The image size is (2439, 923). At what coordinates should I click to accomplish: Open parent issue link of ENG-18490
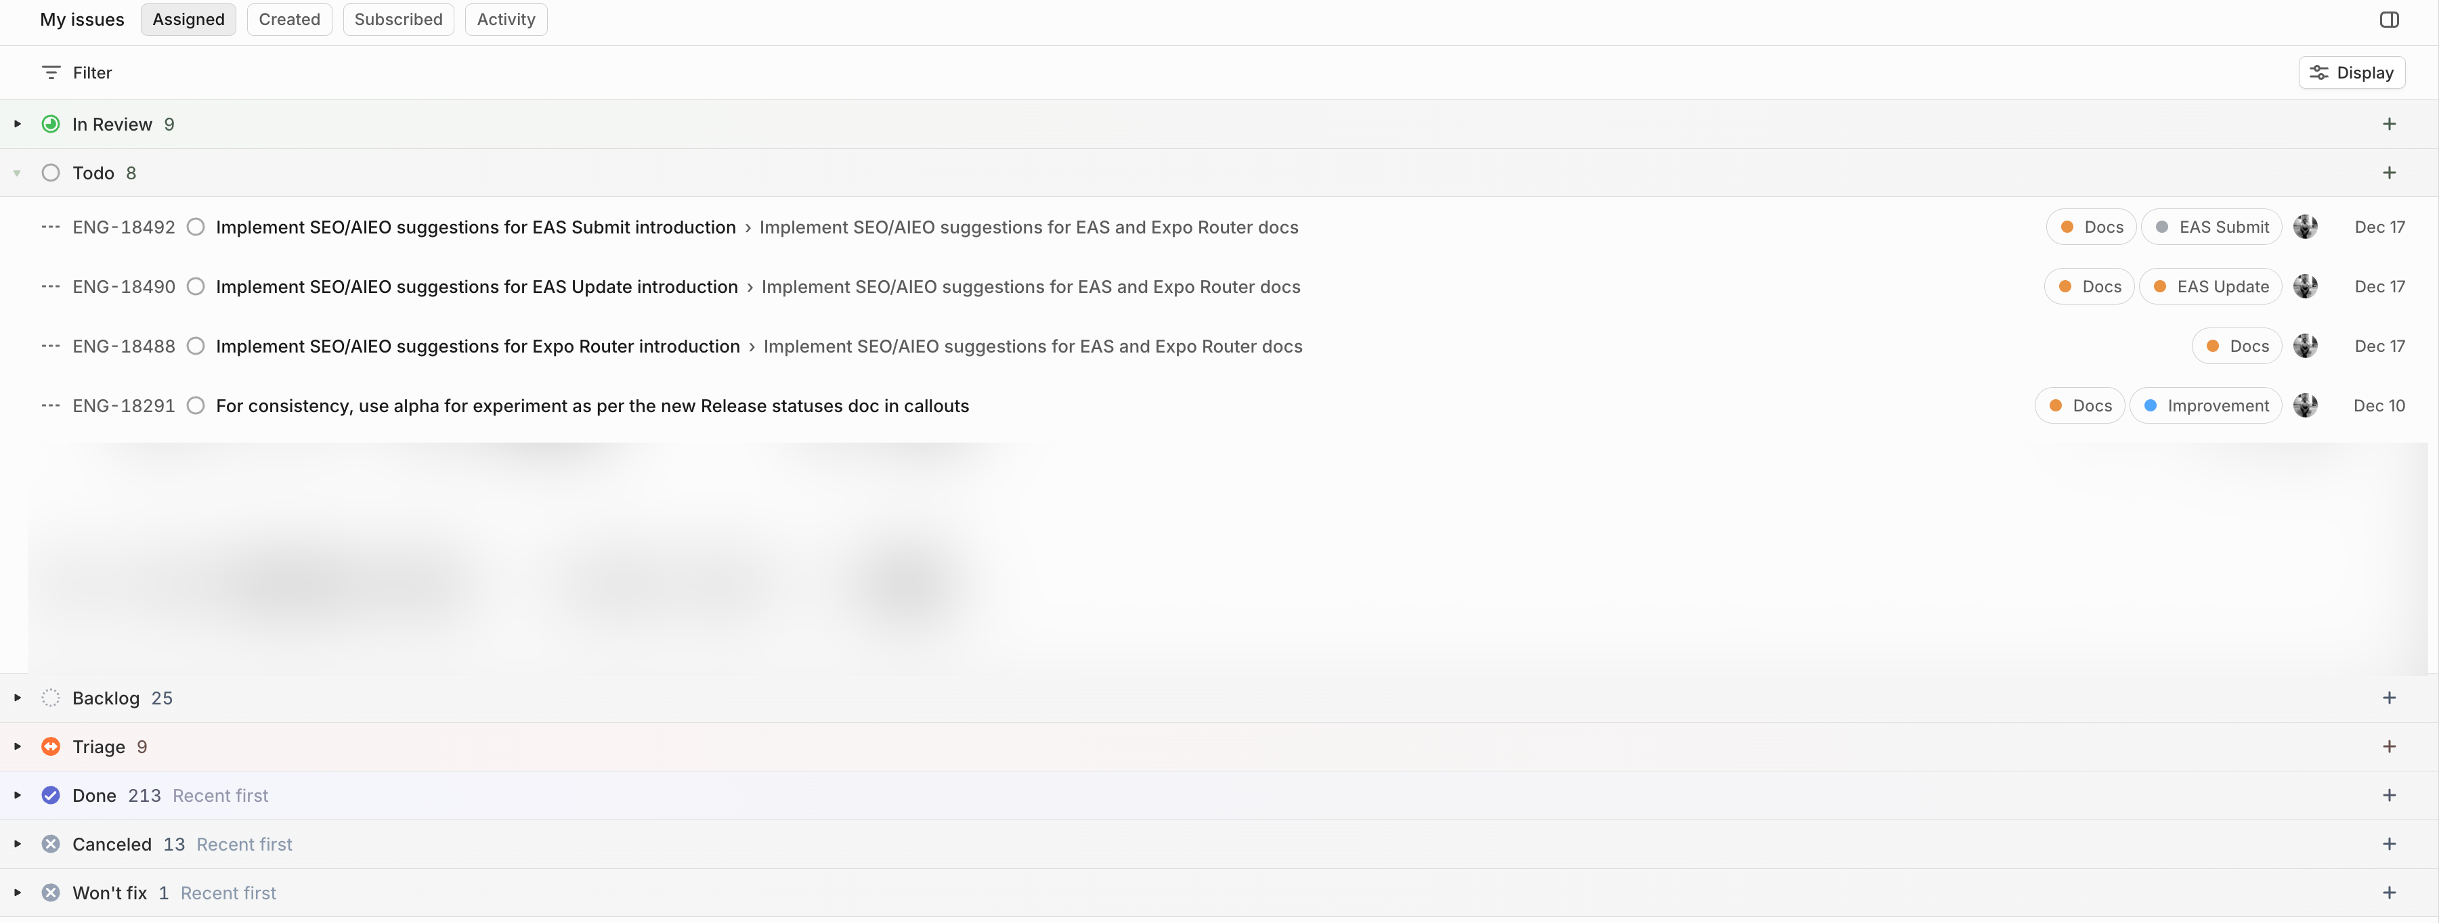pyautogui.click(x=1030, y=287)
